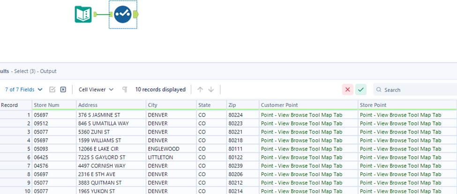Image resolution: width=457 pixels, height=194 pixels.
Task: Select cell 4497 CORNISH WAY
Action: pos(112,166)
